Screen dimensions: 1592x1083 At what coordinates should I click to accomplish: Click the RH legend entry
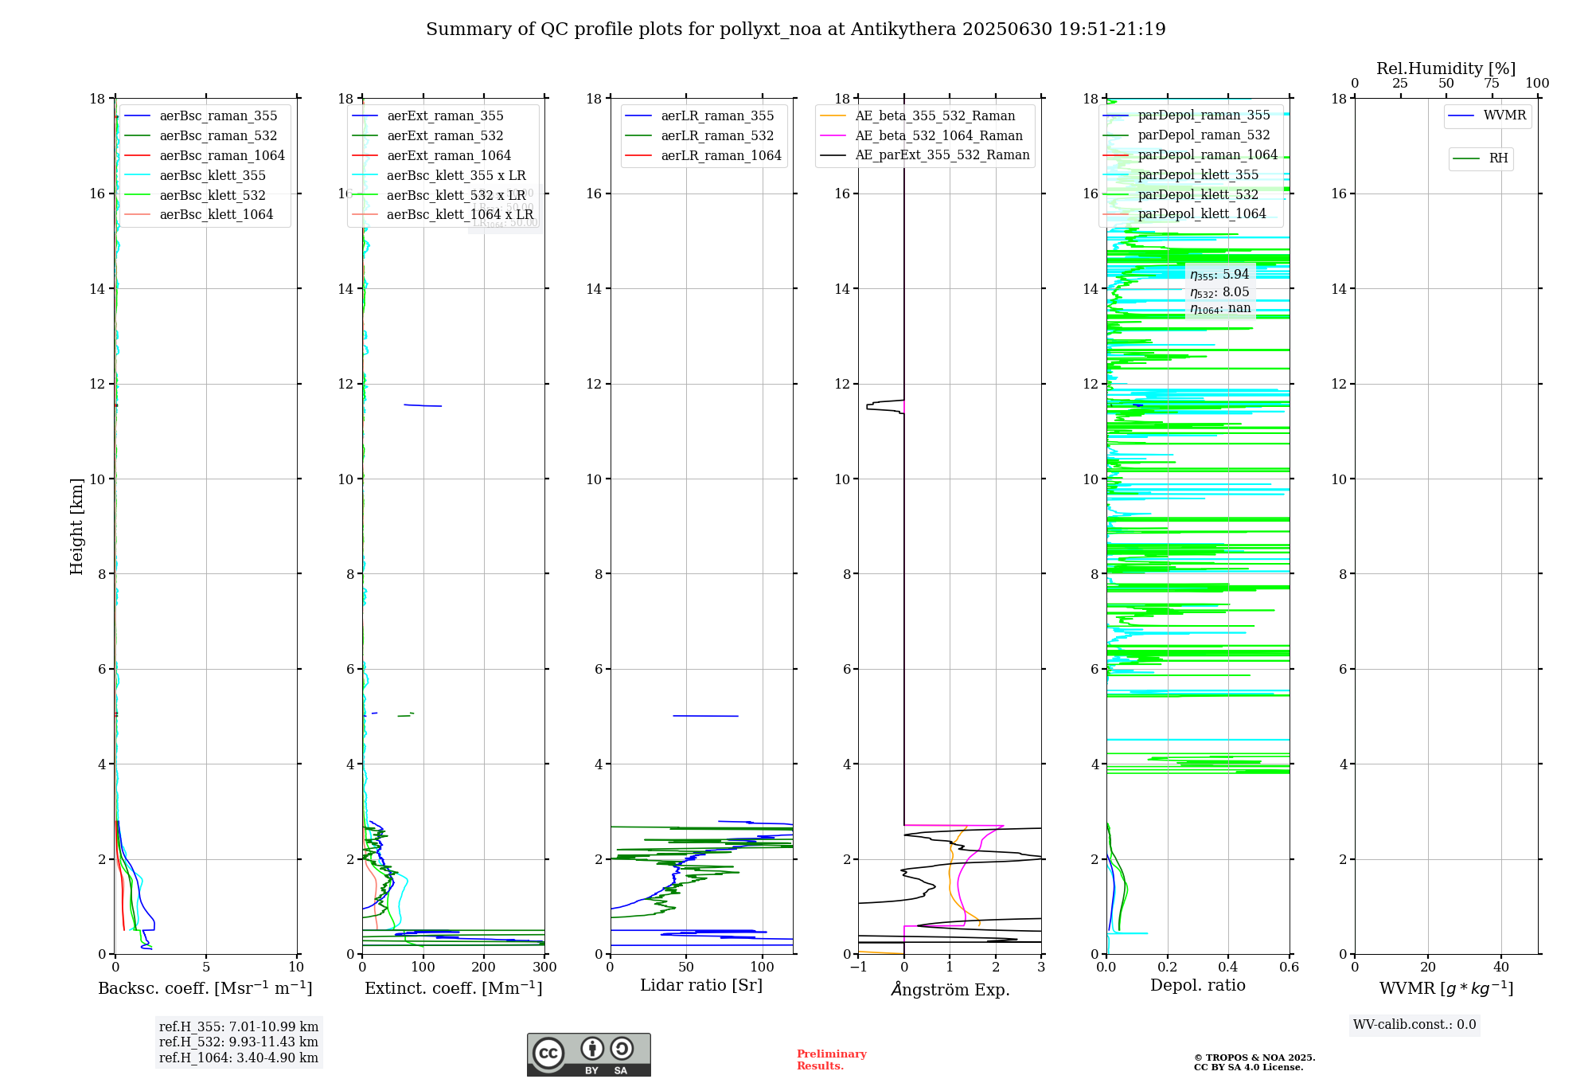point(1481,159)
